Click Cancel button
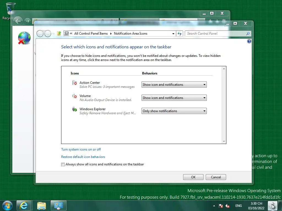 (x=216, y=177)
